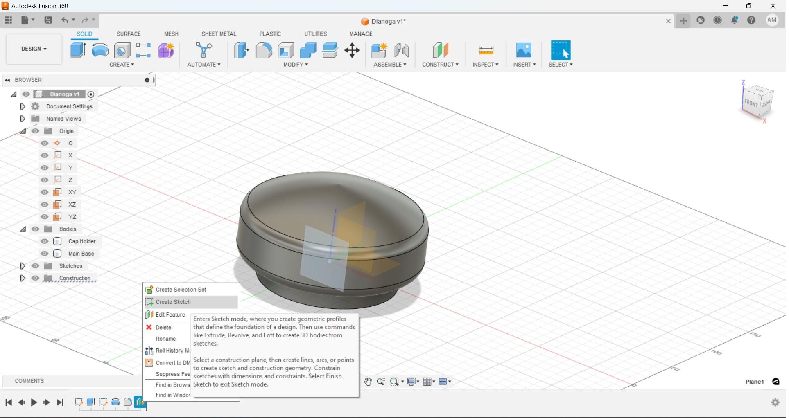Click the Measure inspect icon
The height and width of the screenshot is (418, 789).
click(x=486, y=50)
